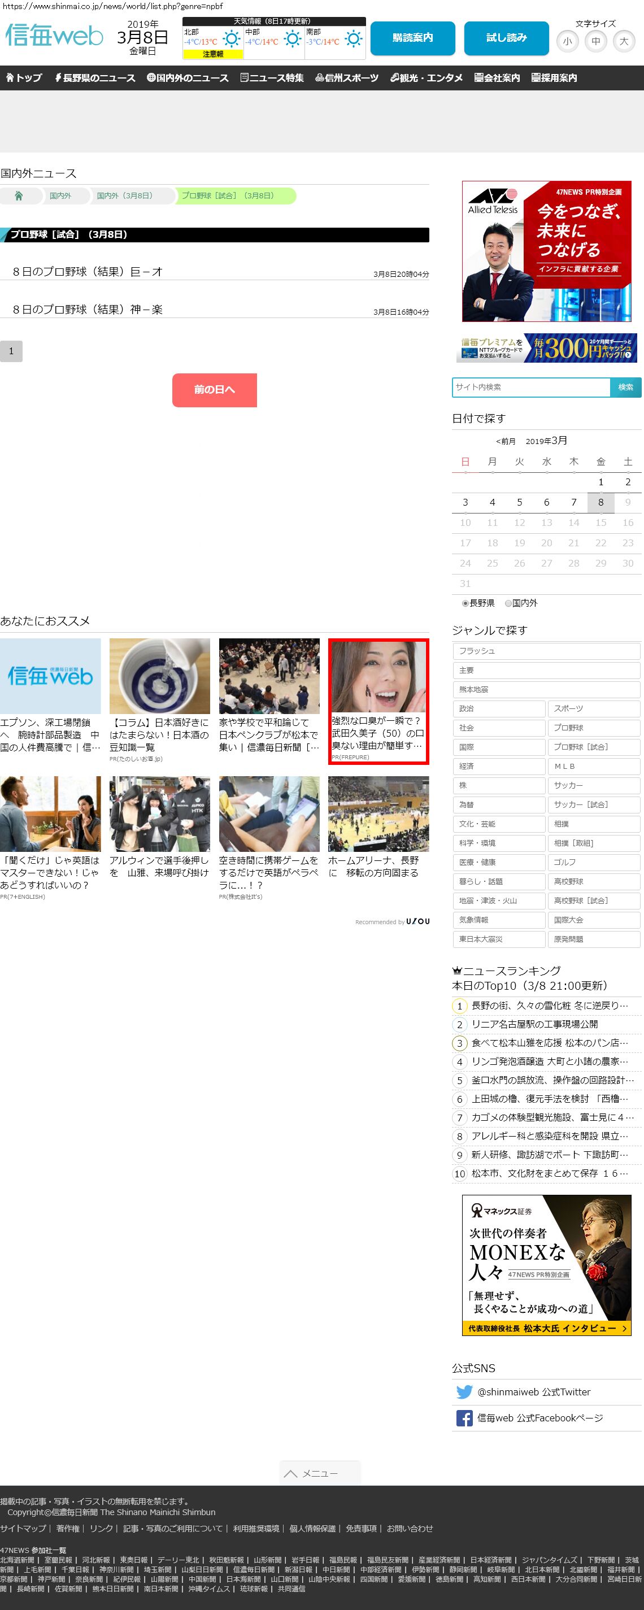The width and height of the screenshot is (644, 1610).
Task: Open ニュース特集 menu
Action: tap(272, 78)
